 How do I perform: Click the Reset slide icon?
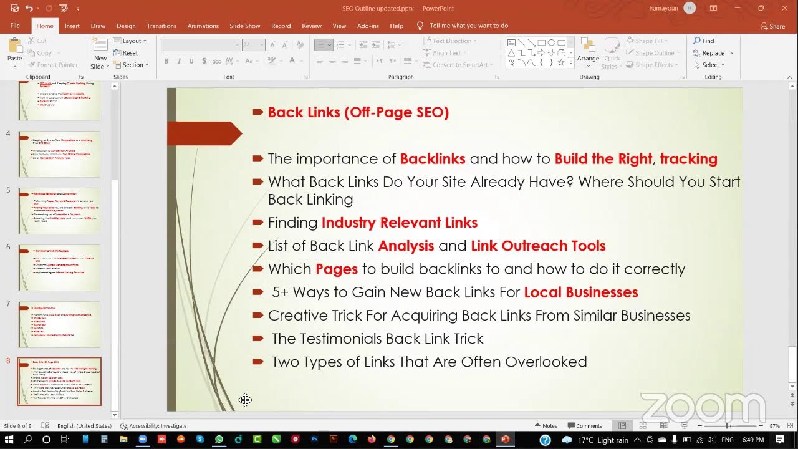click(126, 53)
